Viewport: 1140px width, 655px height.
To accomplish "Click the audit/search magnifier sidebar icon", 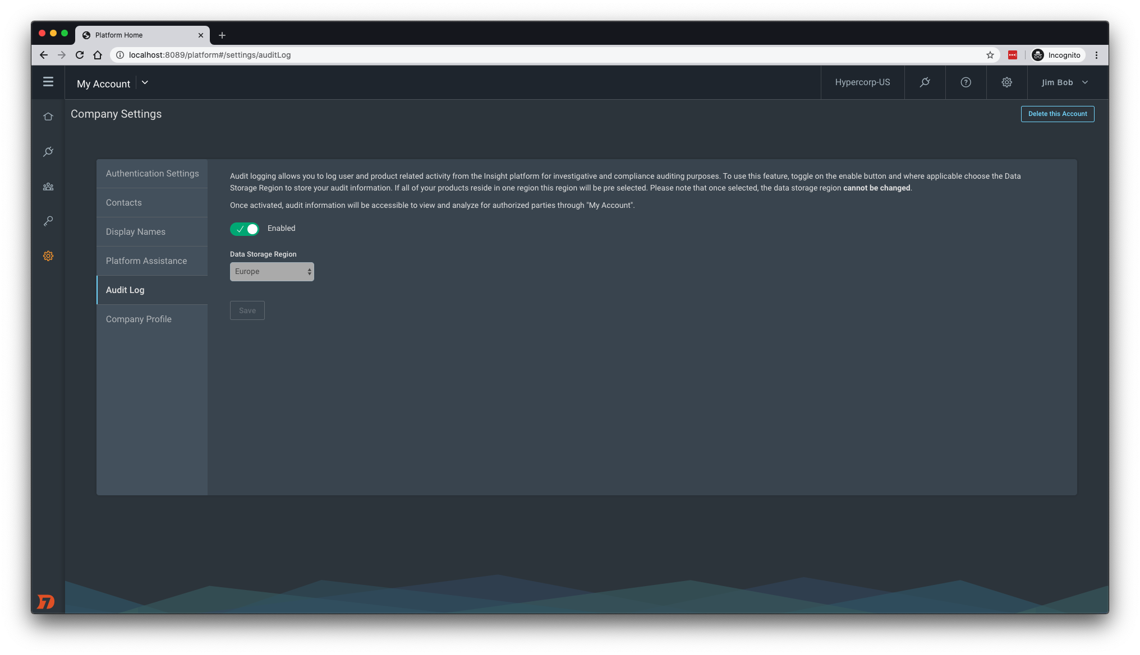I will pyautogui.click(x=48, y=152).
